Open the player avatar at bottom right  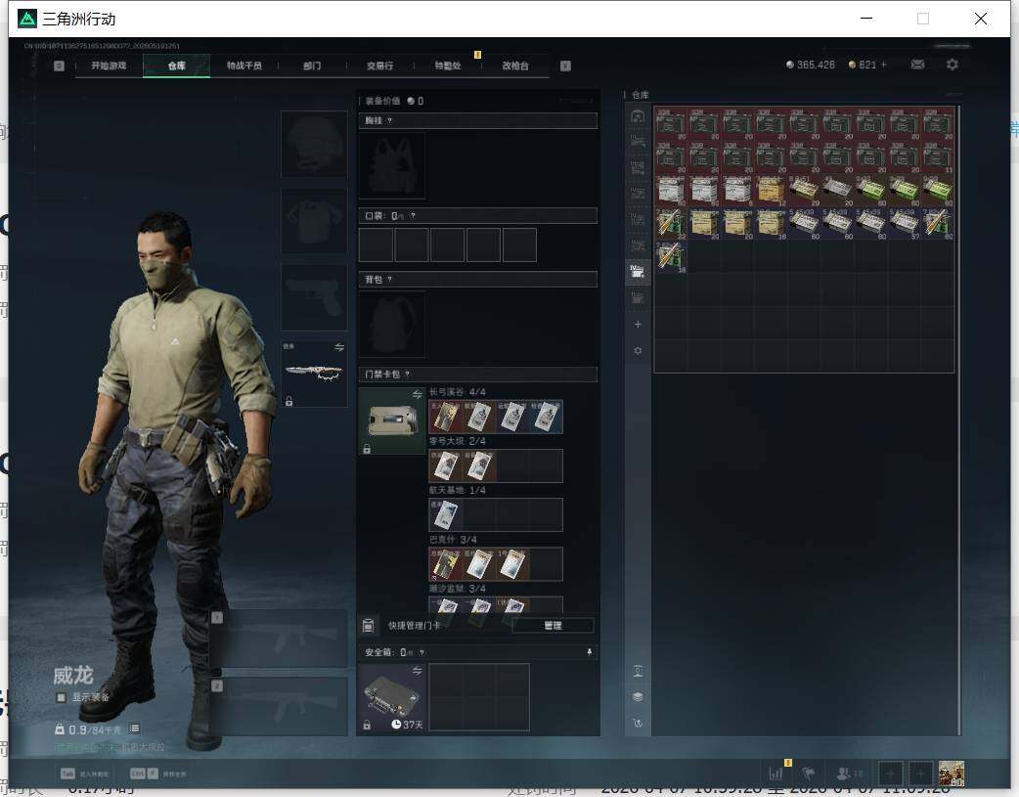952,774
